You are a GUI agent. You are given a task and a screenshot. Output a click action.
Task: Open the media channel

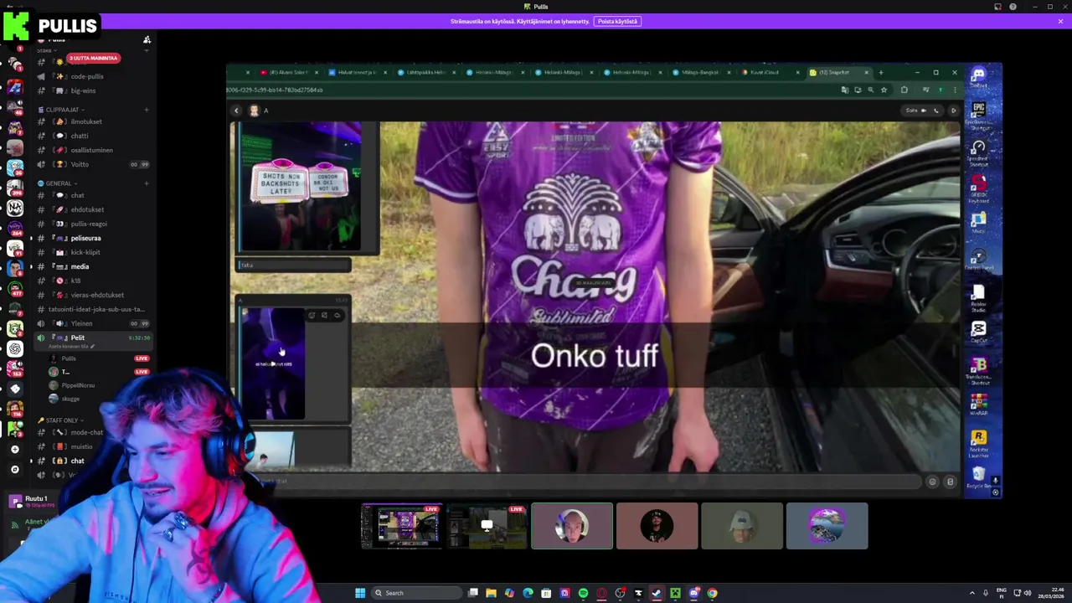pos(80,266)
